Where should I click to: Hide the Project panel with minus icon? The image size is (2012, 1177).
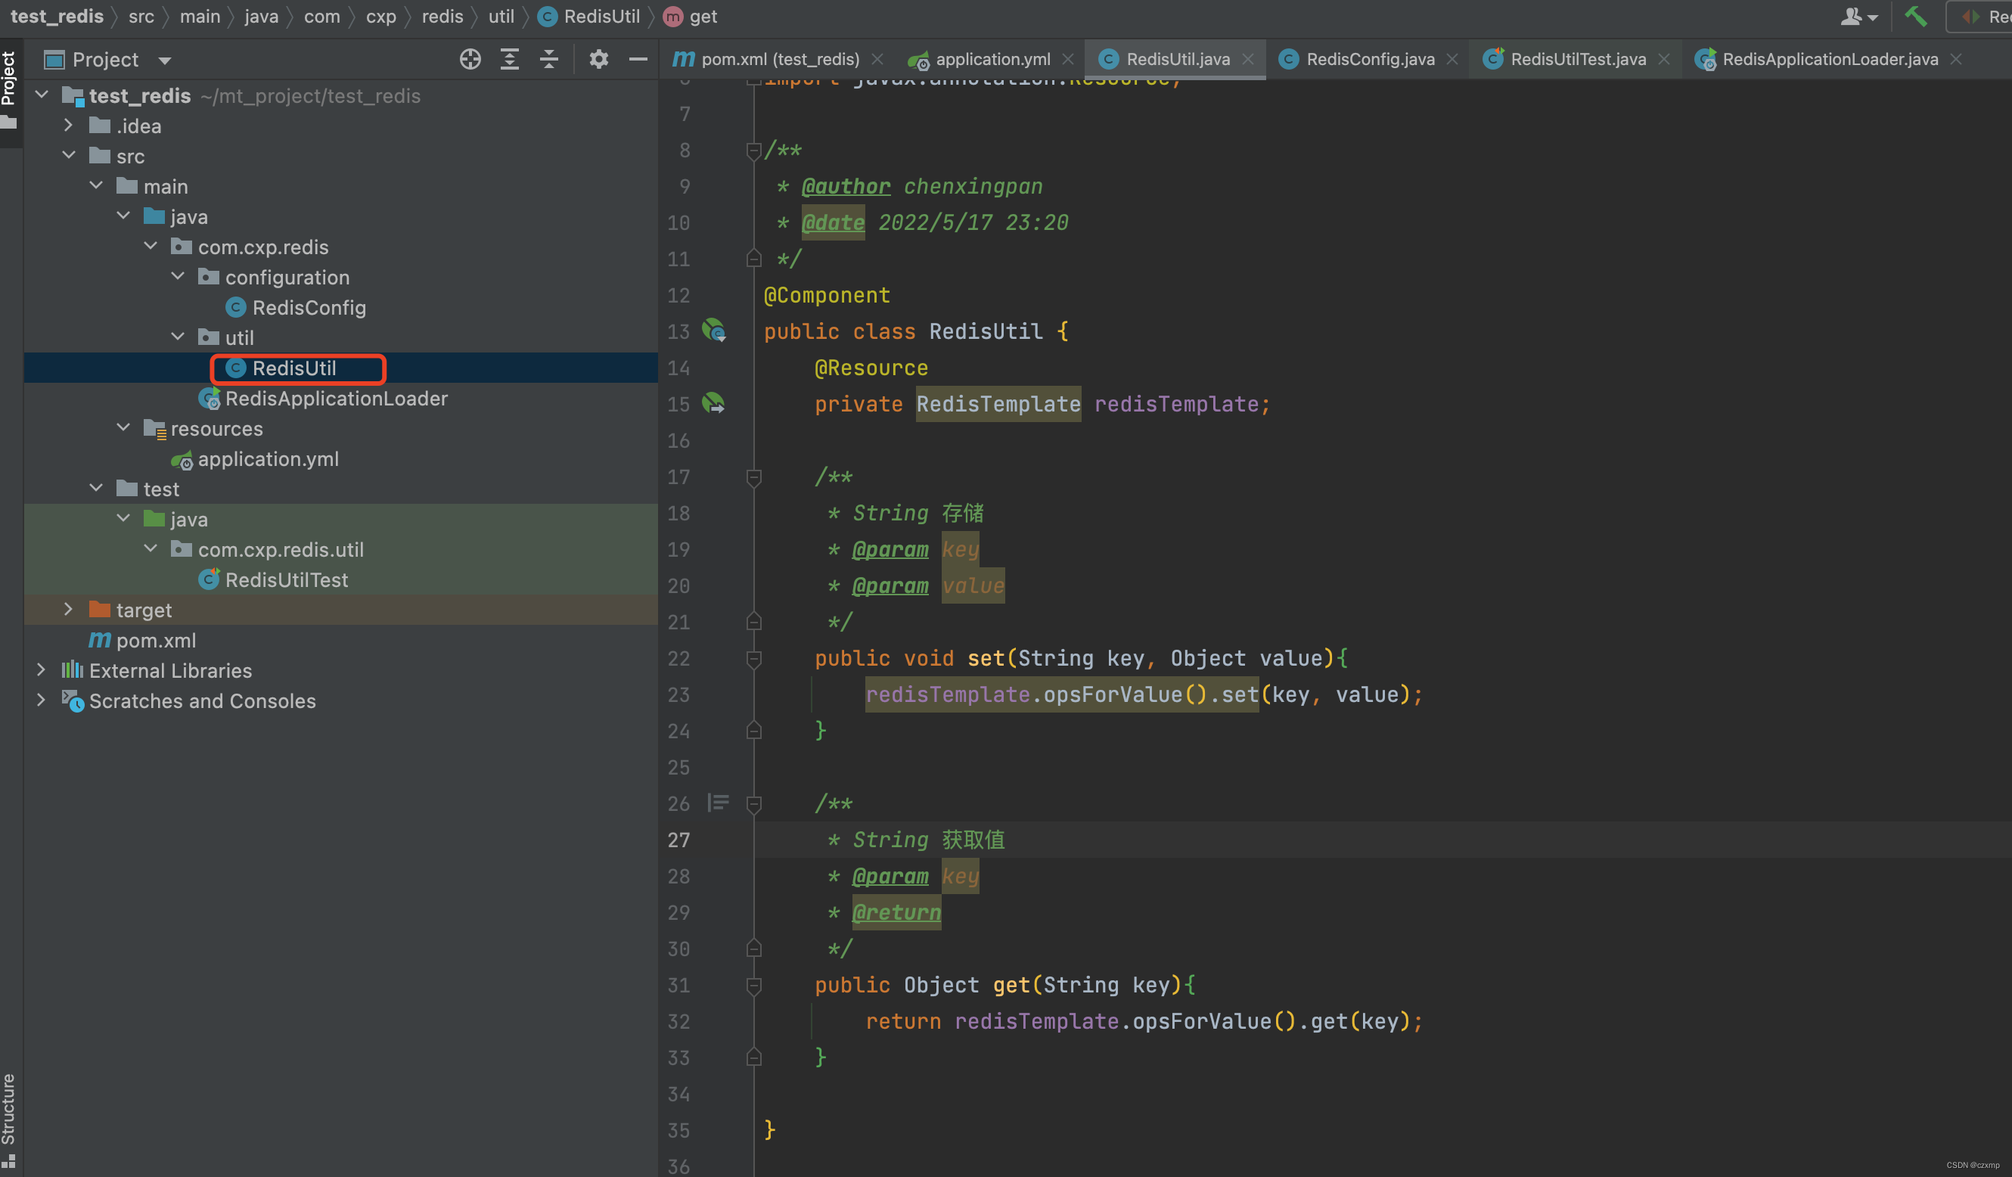click(638, 59)
